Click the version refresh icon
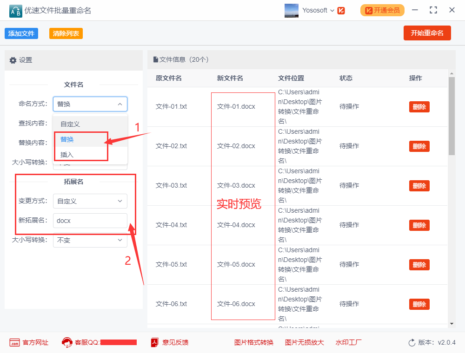 click(x=412, y=342)
